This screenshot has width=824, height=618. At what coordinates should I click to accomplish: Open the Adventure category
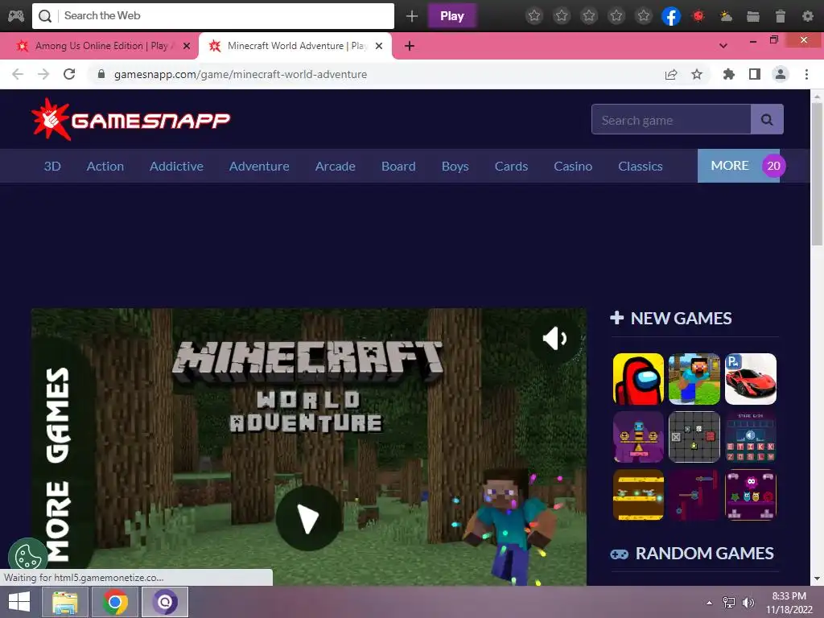tap(259, 166)
